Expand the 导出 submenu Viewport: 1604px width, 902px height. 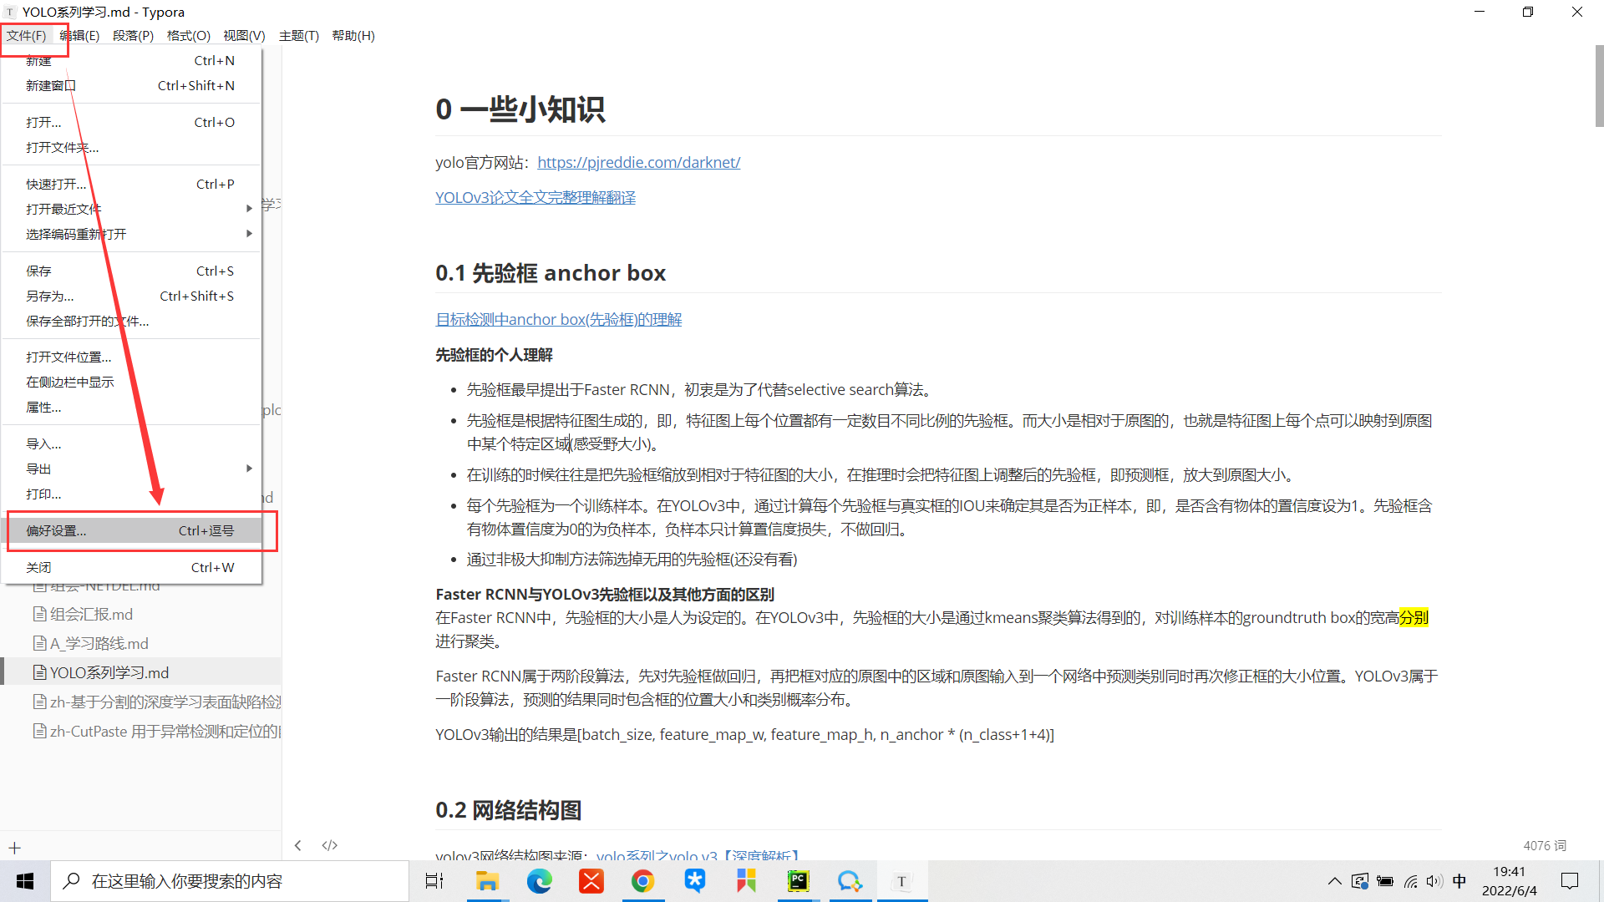132,469
